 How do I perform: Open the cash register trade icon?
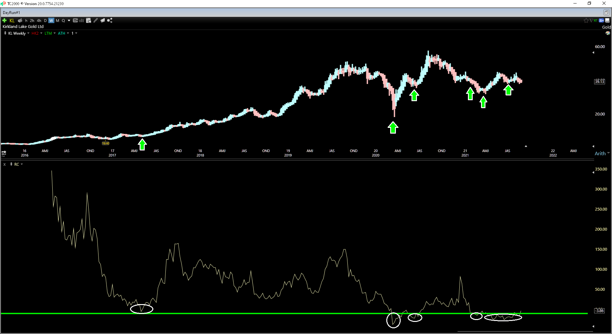coord(20,20)
